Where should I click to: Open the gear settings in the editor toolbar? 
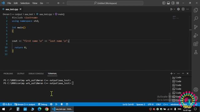click(x=178, y=9)
